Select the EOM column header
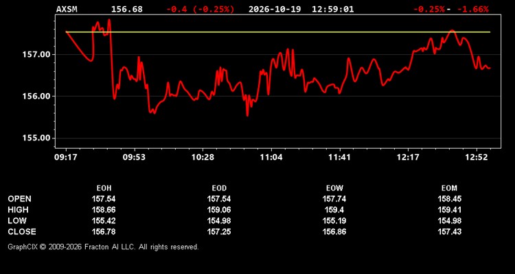The image size is (515, 274). [449, 188]
